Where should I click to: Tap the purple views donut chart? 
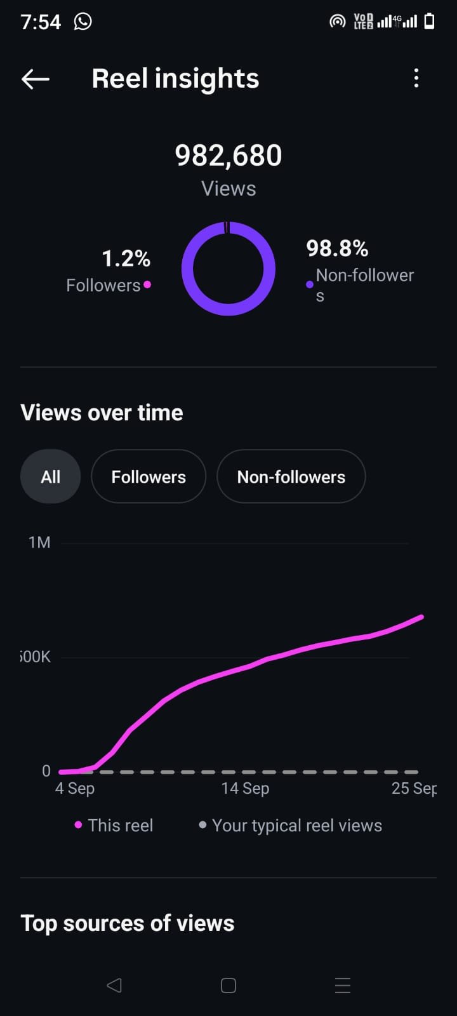[x=228, y=269]
